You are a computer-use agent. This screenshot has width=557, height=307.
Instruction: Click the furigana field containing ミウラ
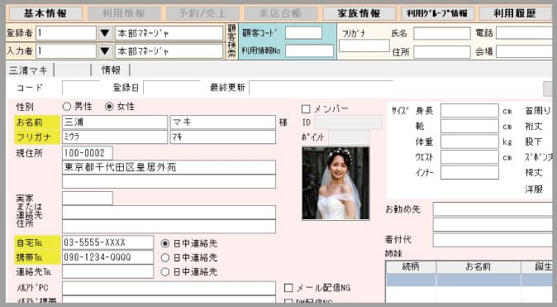pyautogui.click(x=115, y=137)
